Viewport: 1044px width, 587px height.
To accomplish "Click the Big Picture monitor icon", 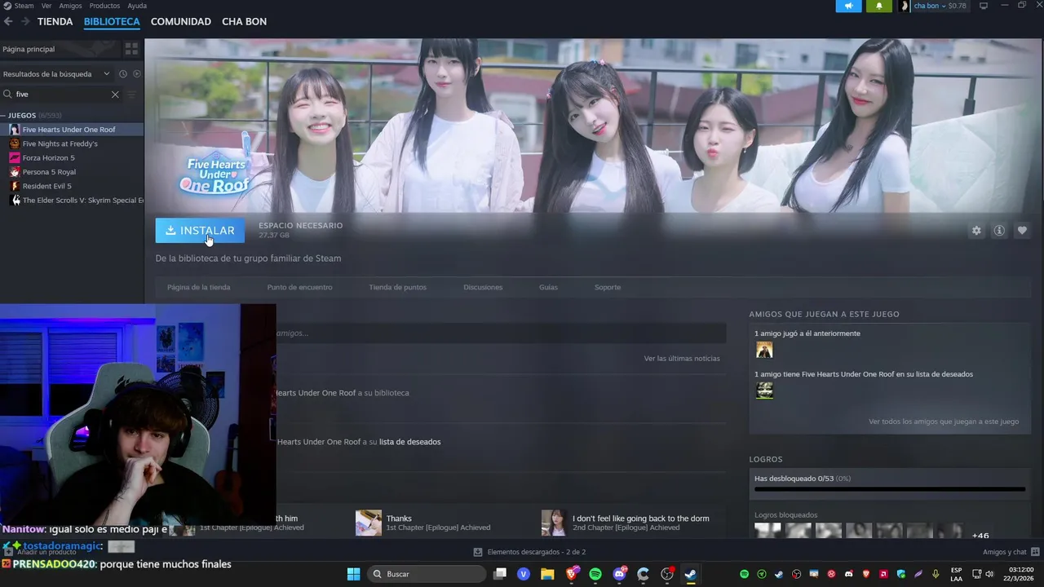I will click(x=984, y=6).
